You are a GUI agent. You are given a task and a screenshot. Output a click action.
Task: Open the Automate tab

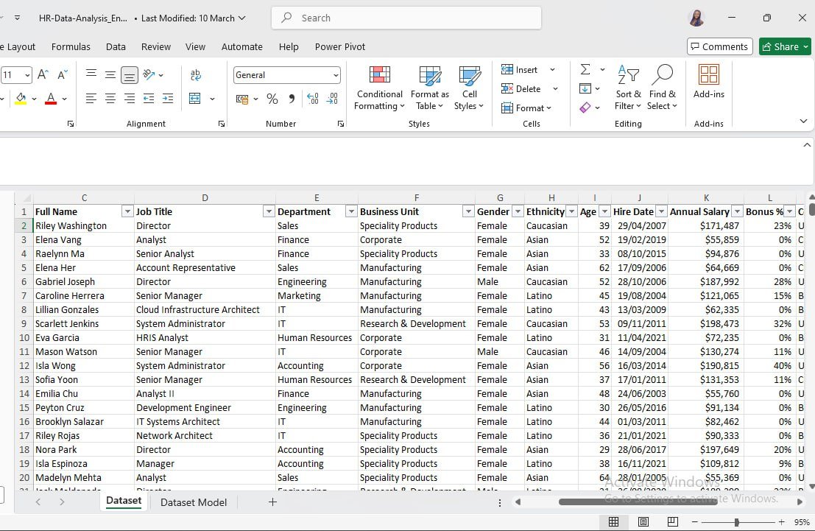click(x=241, y=47)
